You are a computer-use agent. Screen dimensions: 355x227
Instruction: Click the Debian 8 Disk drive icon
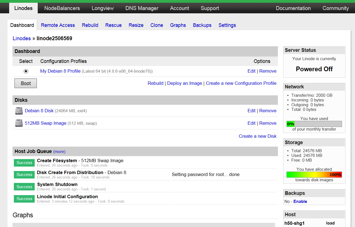pyautogui.click(x=19, y=111)
